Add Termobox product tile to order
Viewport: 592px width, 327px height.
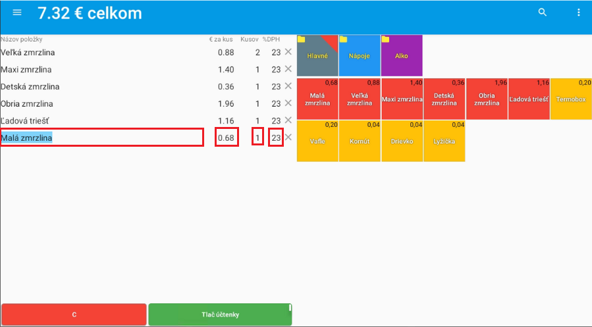(570, 99)
